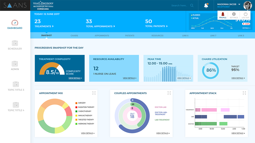Open the Dashboard gauge icon in sidebar
The width and height of the screenshot is (255, 143).
point(15,22)
